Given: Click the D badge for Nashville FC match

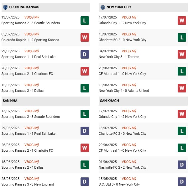Looking at the screenshot, I should pos(182,165).
